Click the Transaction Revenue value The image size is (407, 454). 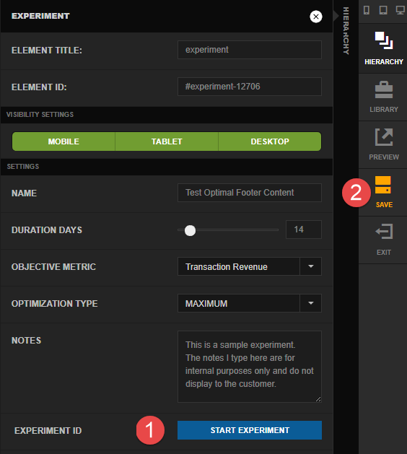[x=227, y=266]
